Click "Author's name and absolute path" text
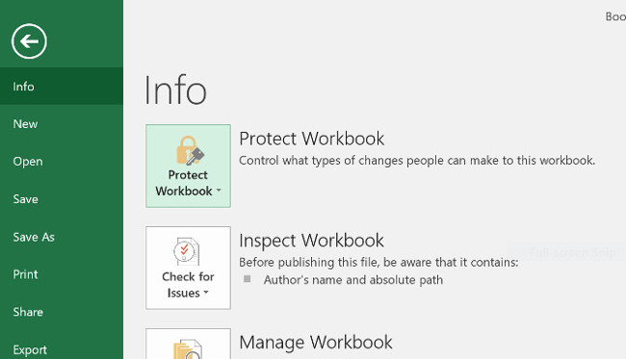The width and height of the screenshot is (626, 359). coord(352,280)
